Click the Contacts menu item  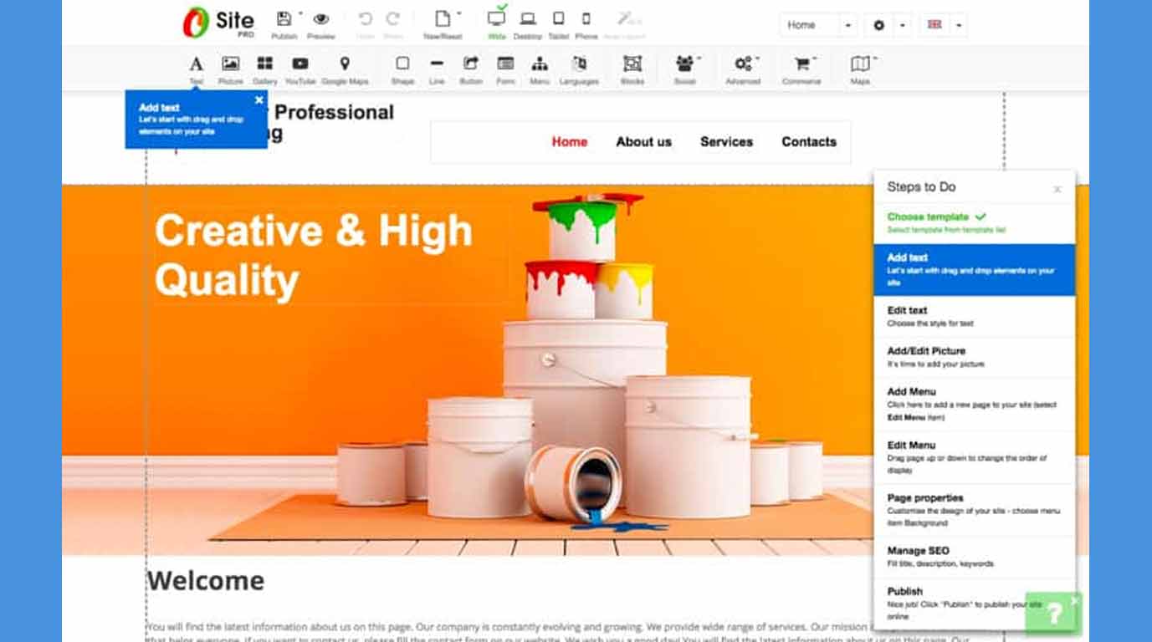[x=809, y=142]
